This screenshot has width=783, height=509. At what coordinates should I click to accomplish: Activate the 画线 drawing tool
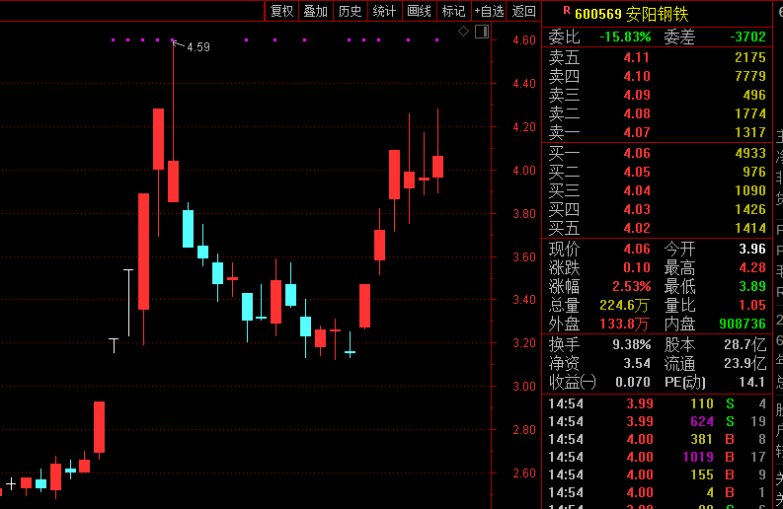pyautogui.click(x=419, y=11)
